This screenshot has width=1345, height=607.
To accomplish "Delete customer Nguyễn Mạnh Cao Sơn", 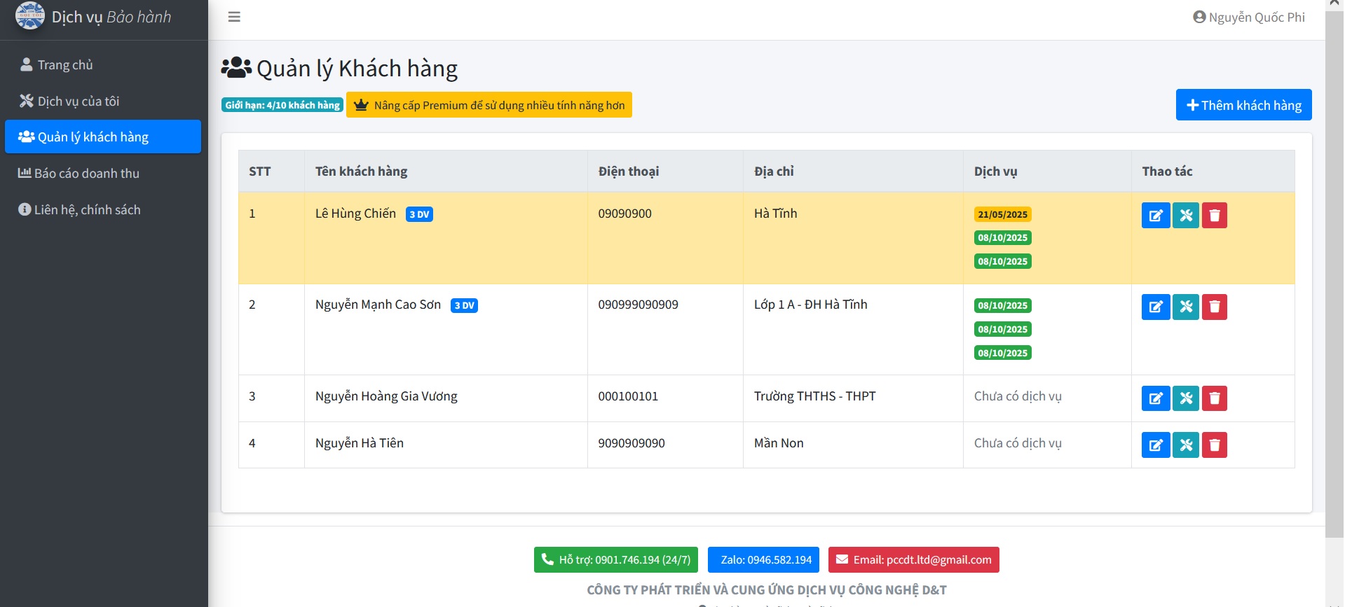I will (1214, 307).
